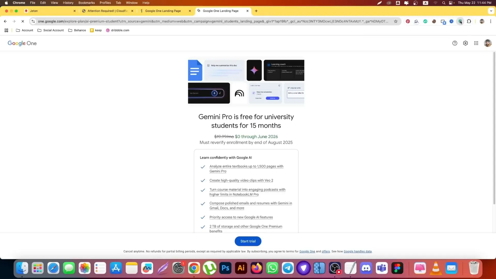Click the page vertical scrollbar
Screen dimensions: 496x279
coord(494,128)
